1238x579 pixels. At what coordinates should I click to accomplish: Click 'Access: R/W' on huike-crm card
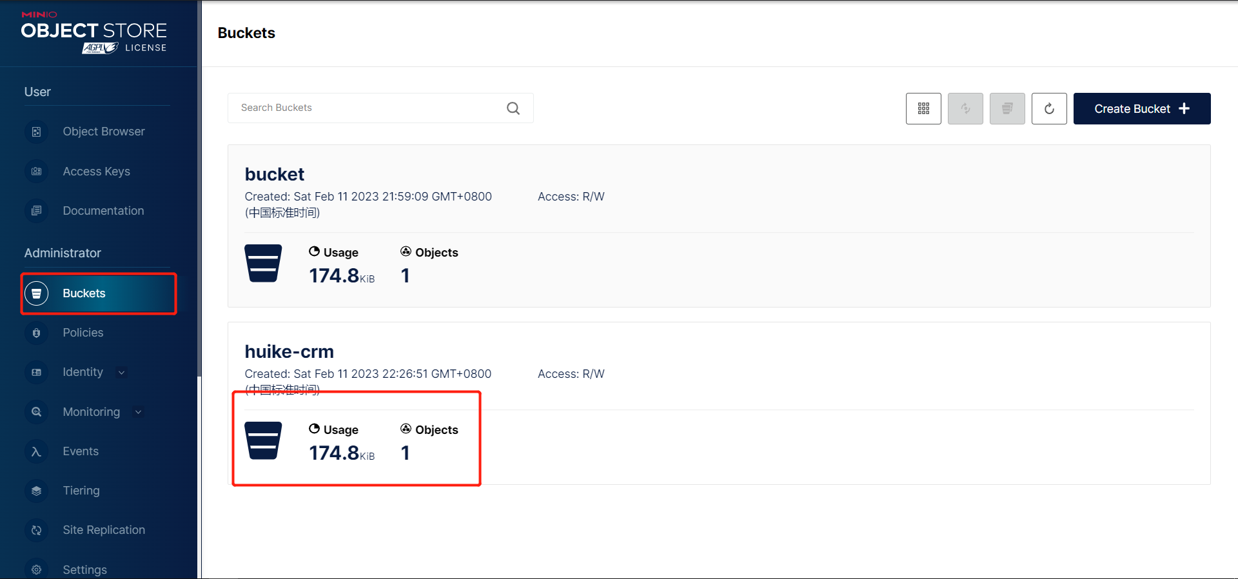pos(571,374)
